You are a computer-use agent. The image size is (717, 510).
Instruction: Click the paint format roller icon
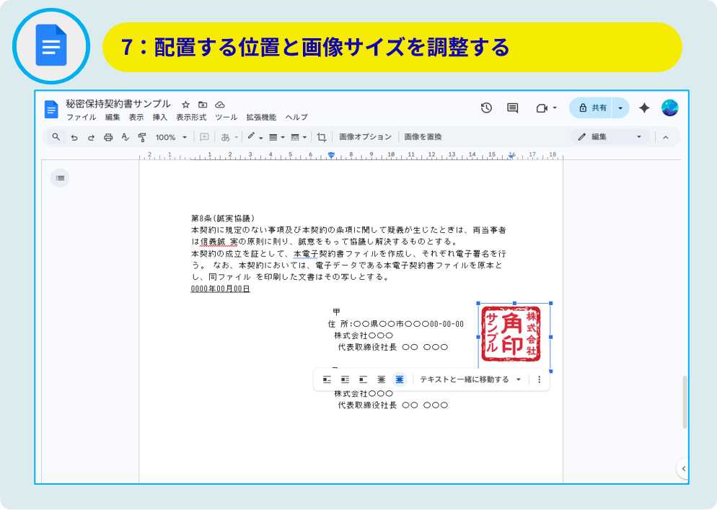click(142, 137)
